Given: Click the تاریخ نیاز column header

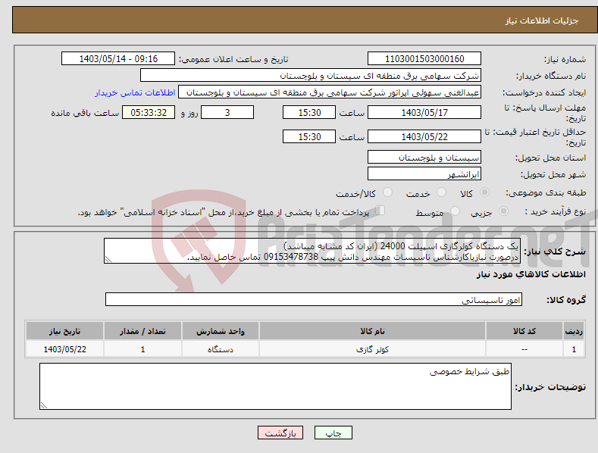Looking at the screenshot, I should (x=65, y=331).
